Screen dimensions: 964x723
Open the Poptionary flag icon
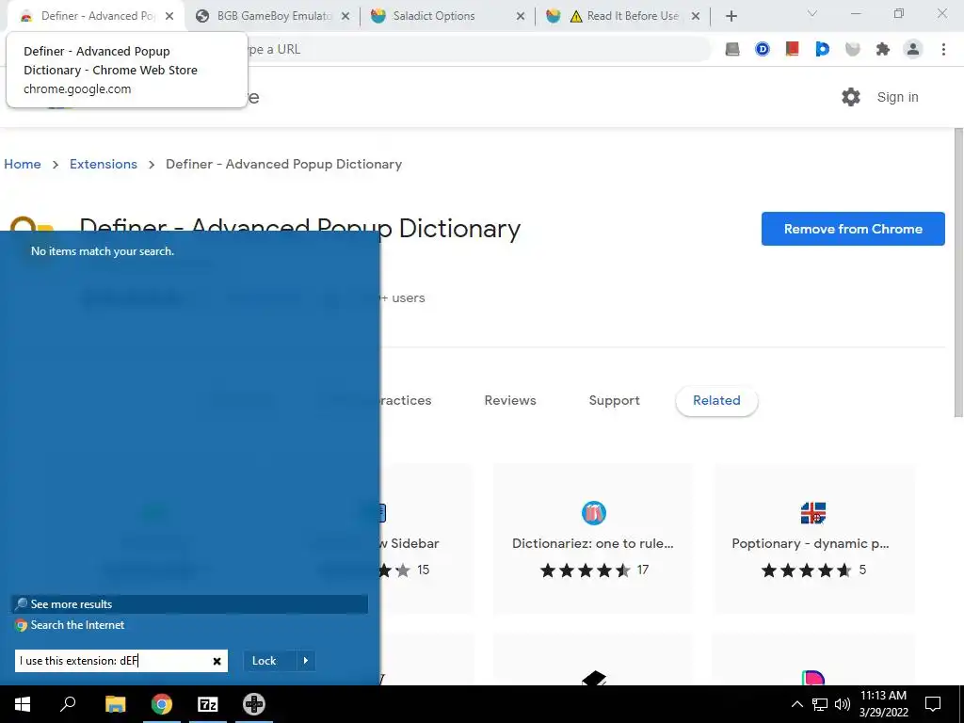point(812,513)
